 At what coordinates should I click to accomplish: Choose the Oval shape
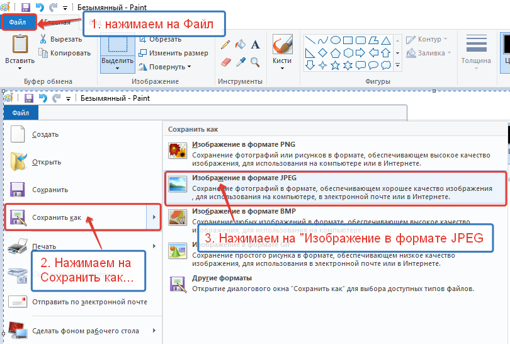pyautogui.click(x=336, y=40)
